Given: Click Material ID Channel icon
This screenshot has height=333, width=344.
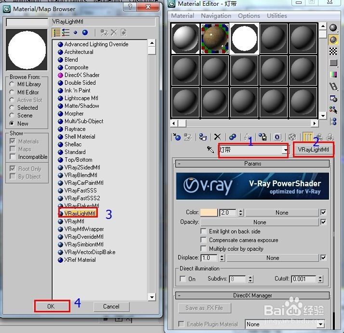Looking at the screenshot, I should [x=278, y=137].
